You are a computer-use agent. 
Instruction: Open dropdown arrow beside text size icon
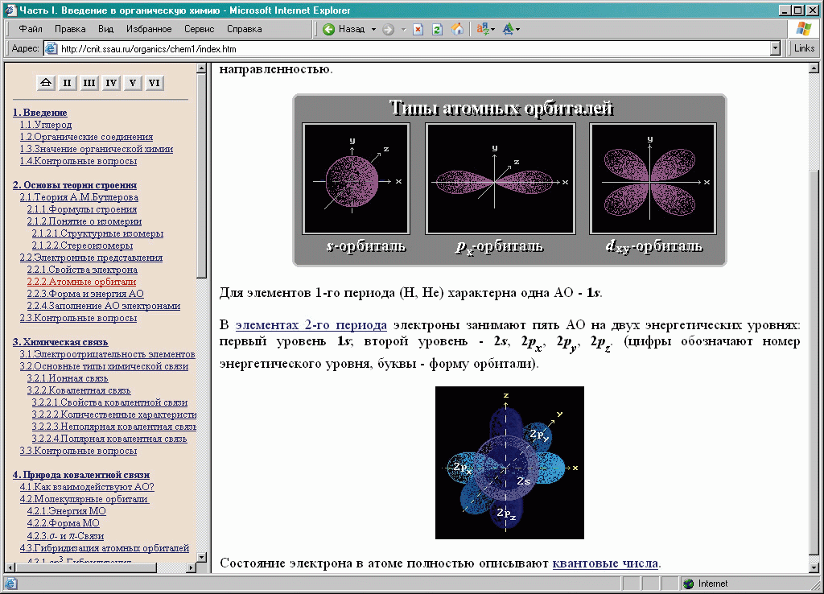[x=517, y=29]
